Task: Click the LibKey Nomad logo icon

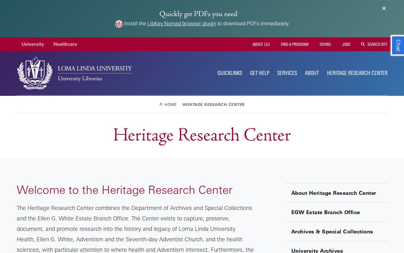Action: pyautogui.click(x=119, y=24)
